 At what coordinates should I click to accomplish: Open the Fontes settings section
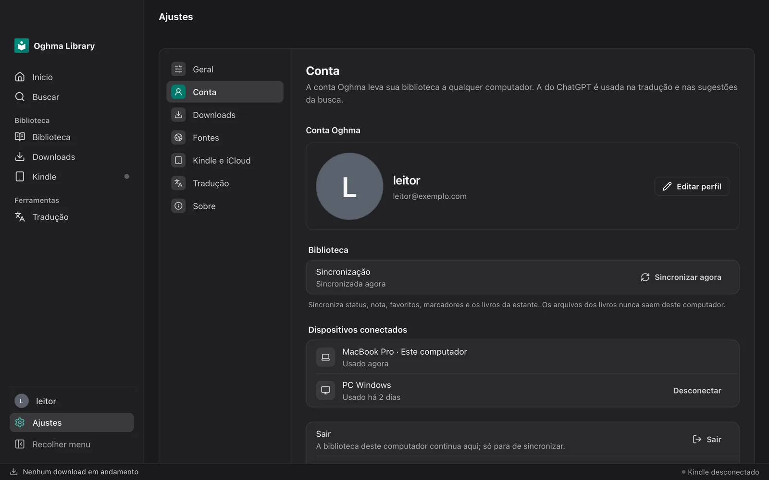(225, 138)
